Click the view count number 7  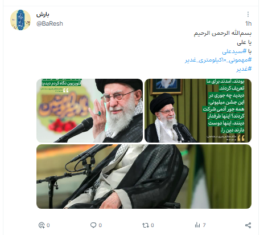[204, 225]
